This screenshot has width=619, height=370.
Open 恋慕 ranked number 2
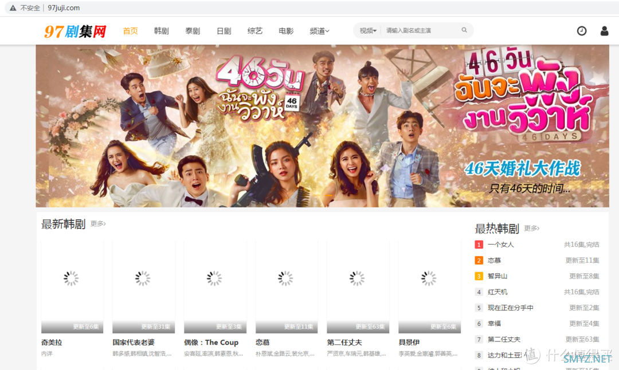pos(494,261)
